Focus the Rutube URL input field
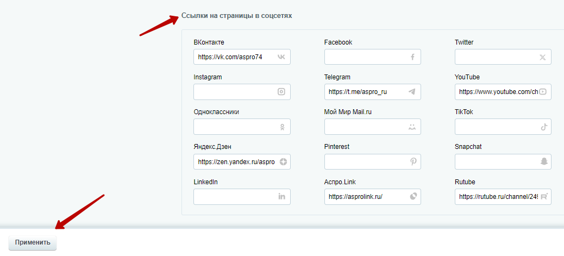 click(x=503, y=197)
